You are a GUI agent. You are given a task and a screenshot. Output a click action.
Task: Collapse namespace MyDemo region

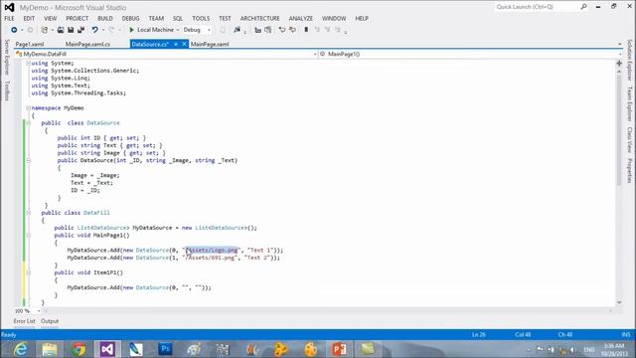28,108
